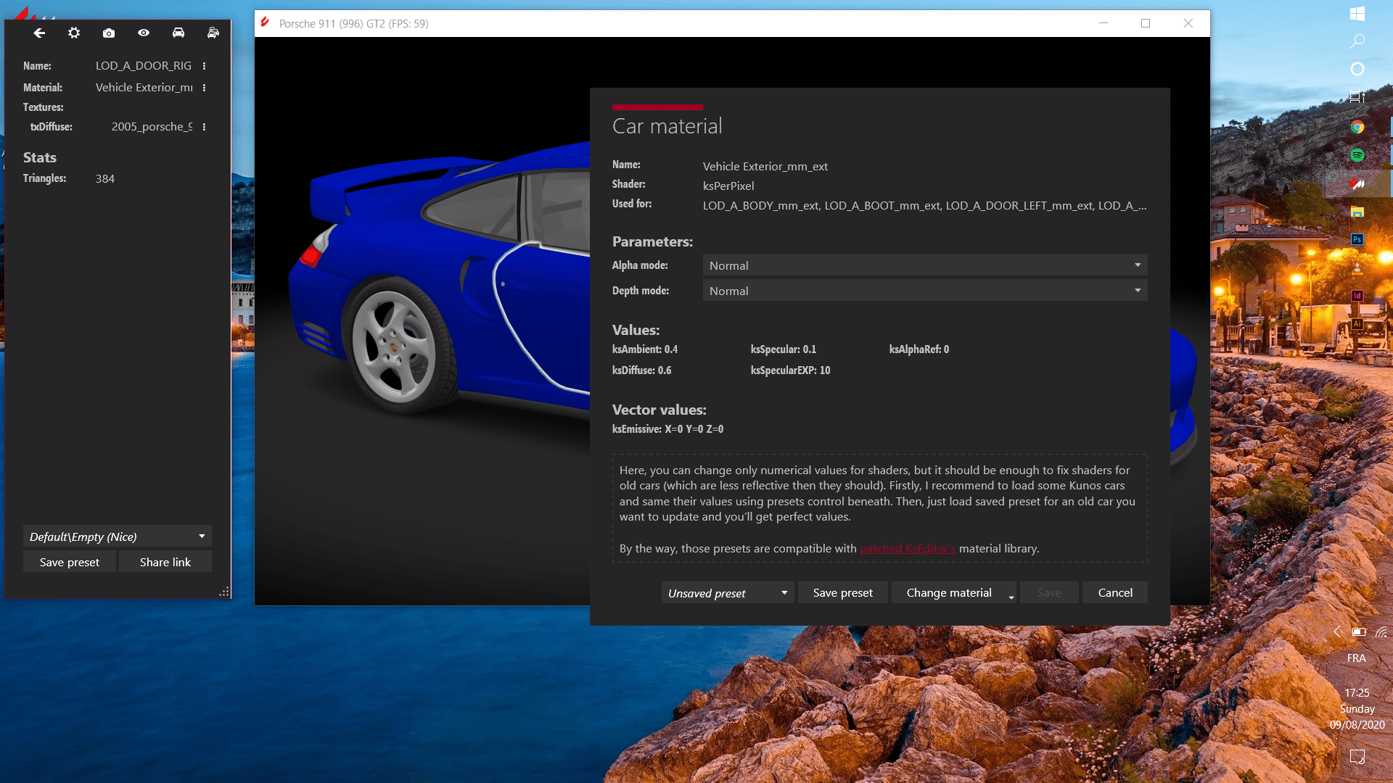Open the clock and date flyout
The width and height of the screenshot is (1393, 783).
(x=1357, y=708)
